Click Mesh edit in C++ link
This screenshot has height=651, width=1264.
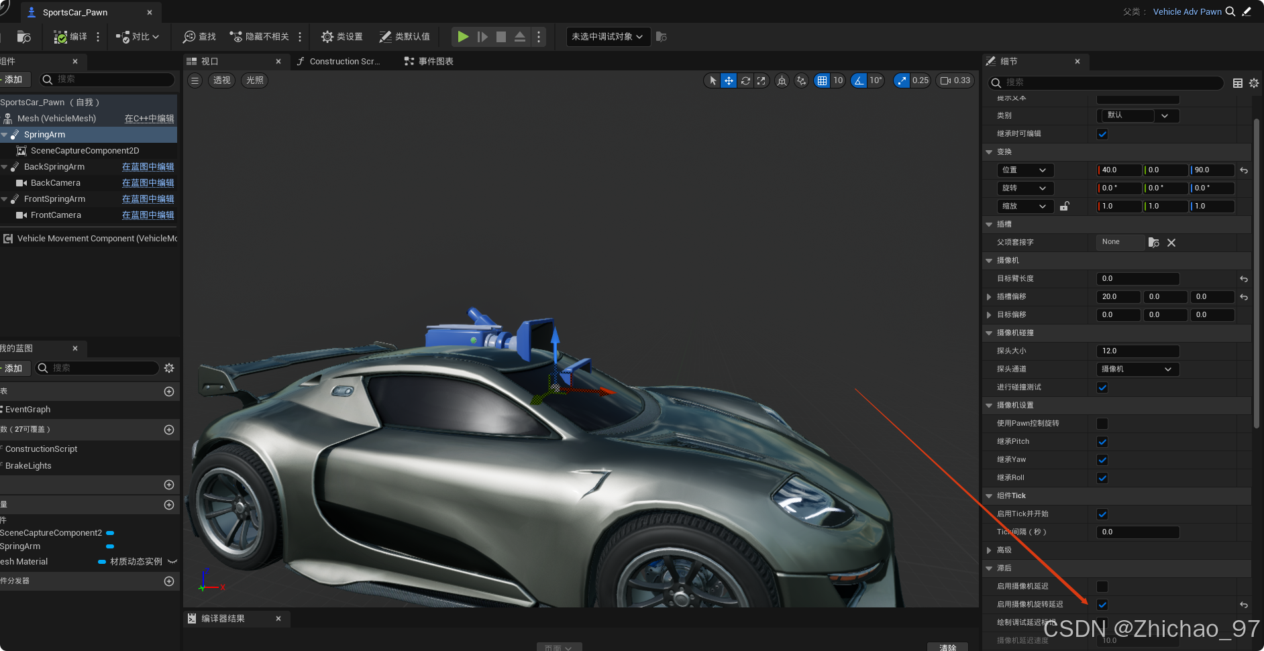click(149, 119)
